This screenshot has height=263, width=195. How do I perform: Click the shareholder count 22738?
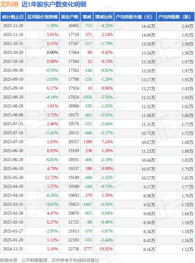(74, 249)
